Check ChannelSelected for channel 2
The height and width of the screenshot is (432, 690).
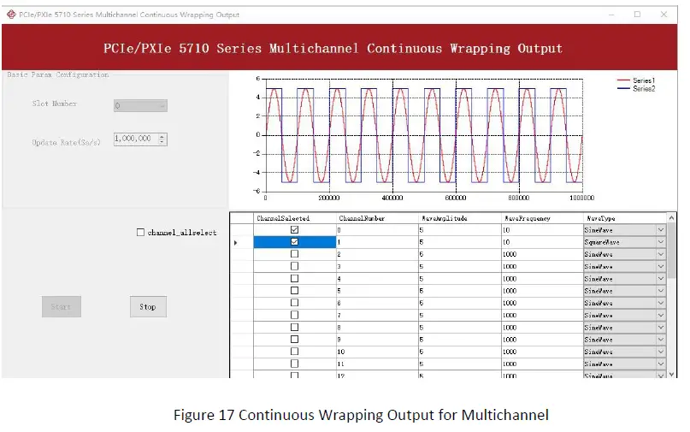[294, 254]
